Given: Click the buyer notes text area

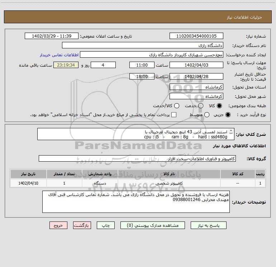Looking at the screenshot, I should tap(136, 202).
